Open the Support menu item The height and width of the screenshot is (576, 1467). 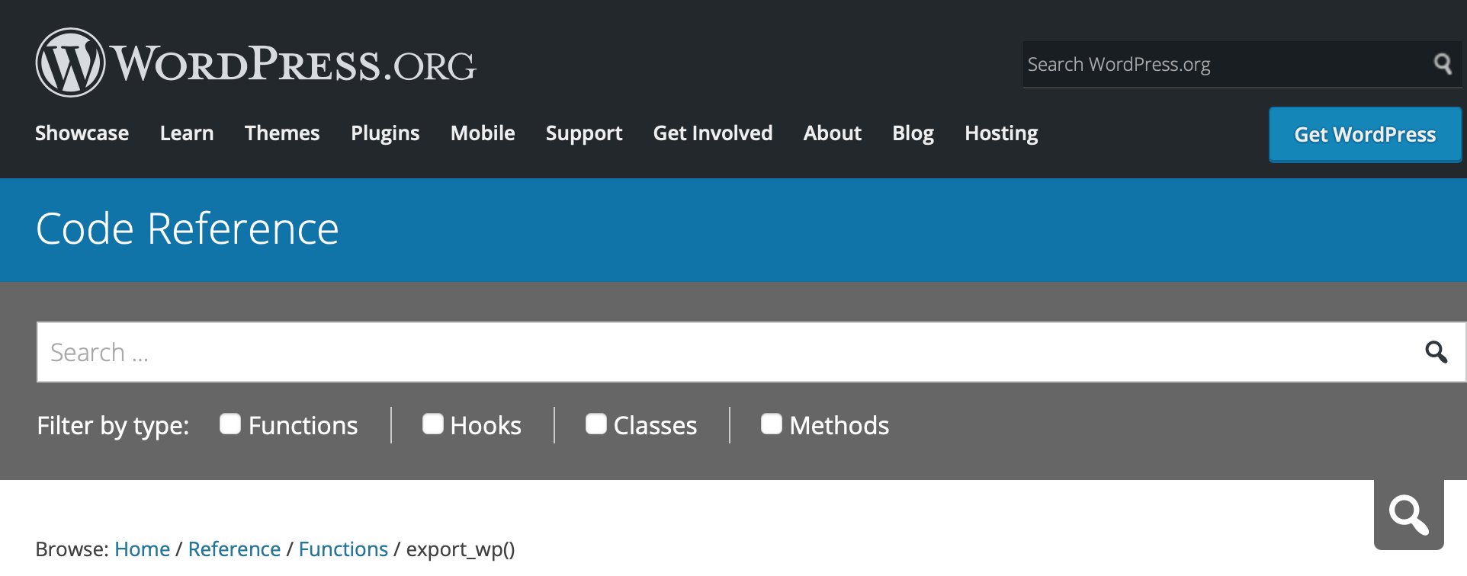coord(584,133)
